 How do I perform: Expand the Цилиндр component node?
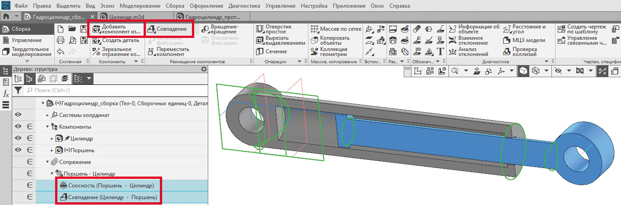[52, 138]
